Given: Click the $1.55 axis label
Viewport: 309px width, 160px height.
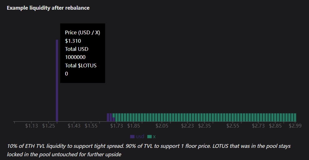Looking at the screenshot, I should pyautogui.click(x=91, y=126).
